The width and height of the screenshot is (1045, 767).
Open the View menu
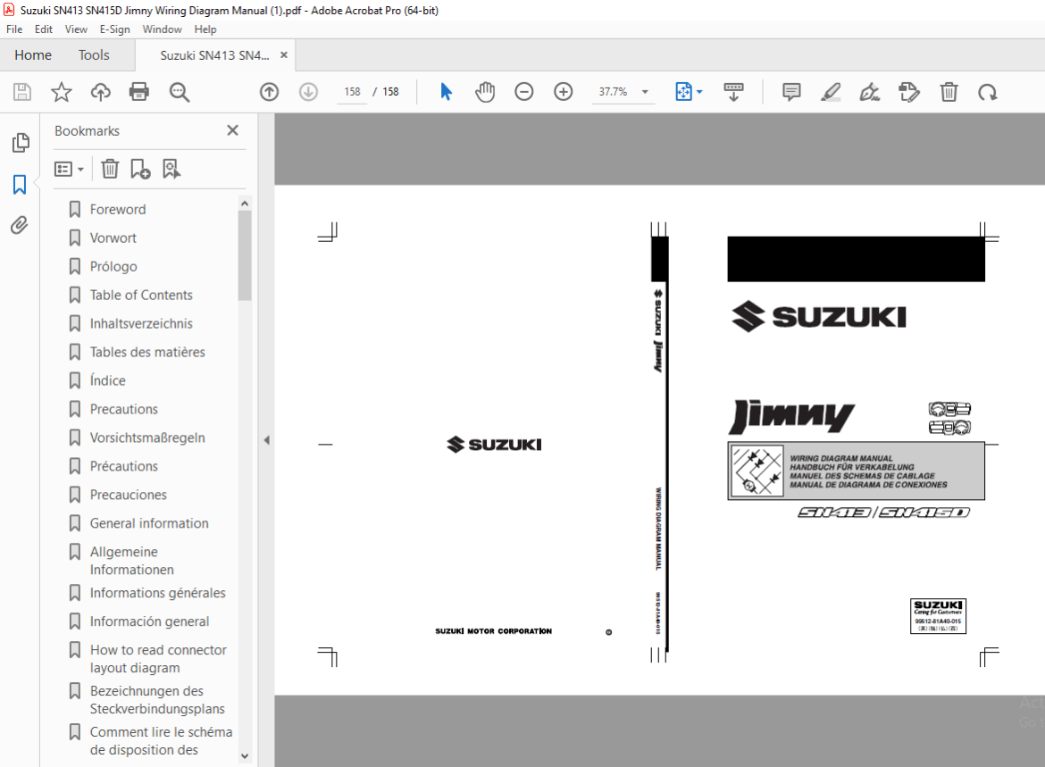(76, 29)
